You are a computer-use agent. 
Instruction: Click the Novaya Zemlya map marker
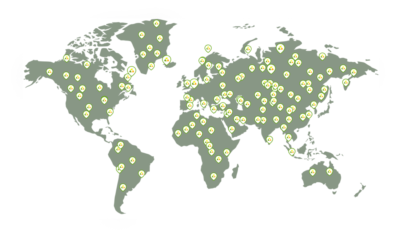(x=248, y=49)
